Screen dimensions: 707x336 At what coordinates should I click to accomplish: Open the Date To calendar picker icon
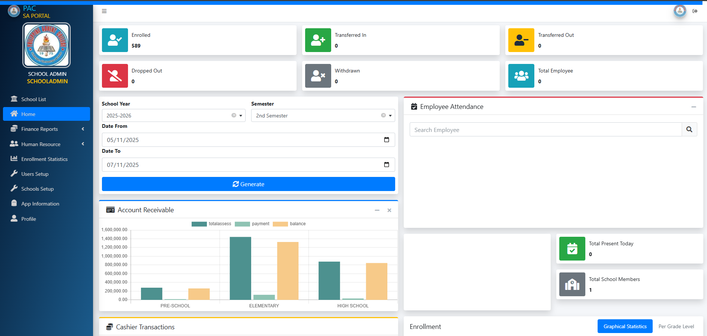pos(386,165)
